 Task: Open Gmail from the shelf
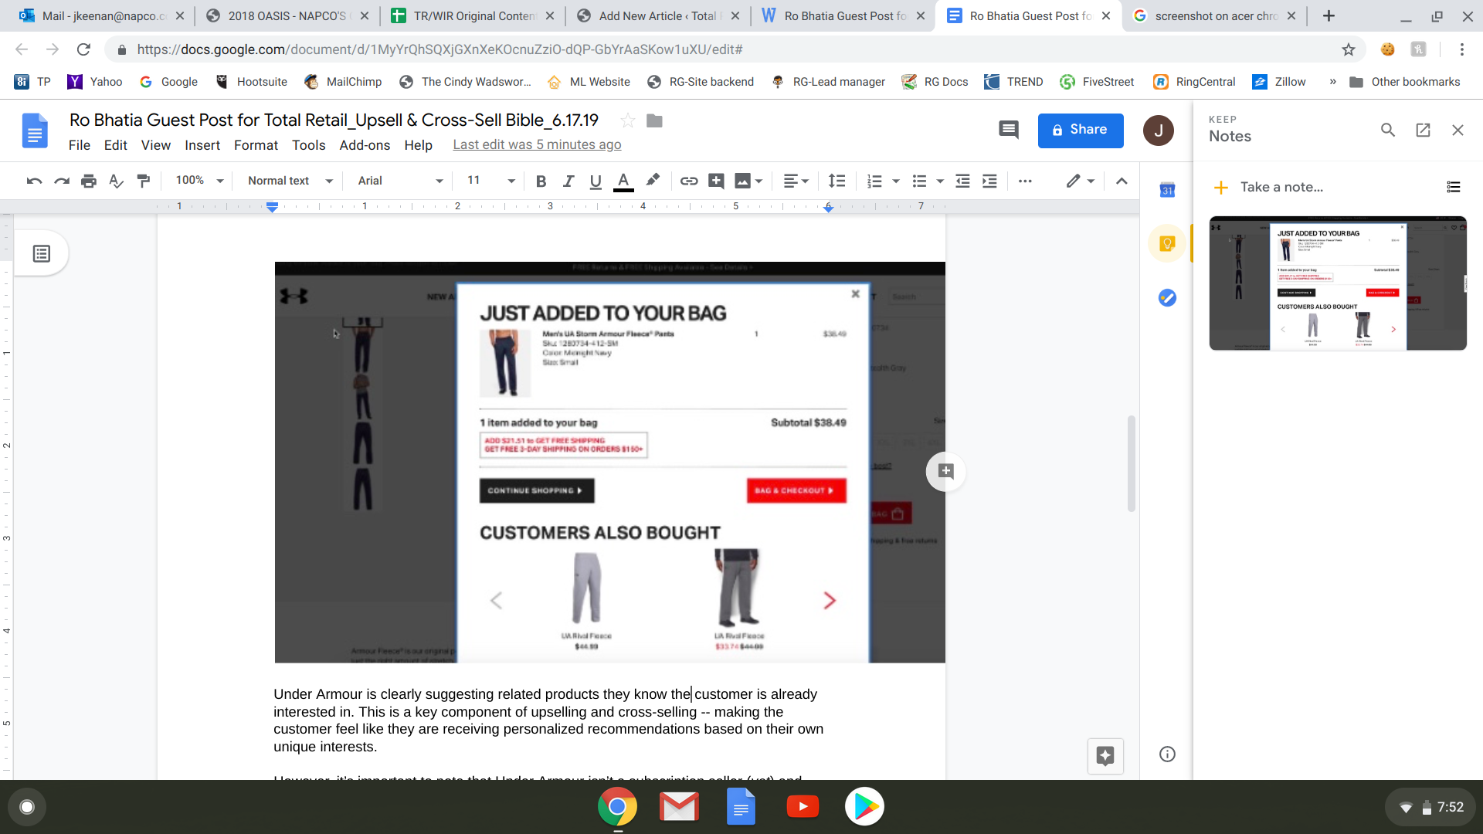pos(679,807)
